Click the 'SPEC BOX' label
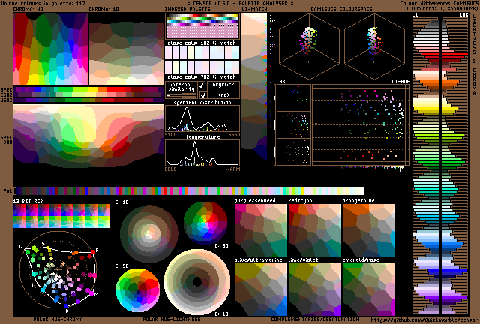The width and height of the screenshot is (480, 324). (x=7, y=140)
